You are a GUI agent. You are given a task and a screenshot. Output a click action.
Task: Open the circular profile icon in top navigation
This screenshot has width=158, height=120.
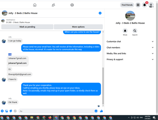pyautogui.click(x=72, y=5)
